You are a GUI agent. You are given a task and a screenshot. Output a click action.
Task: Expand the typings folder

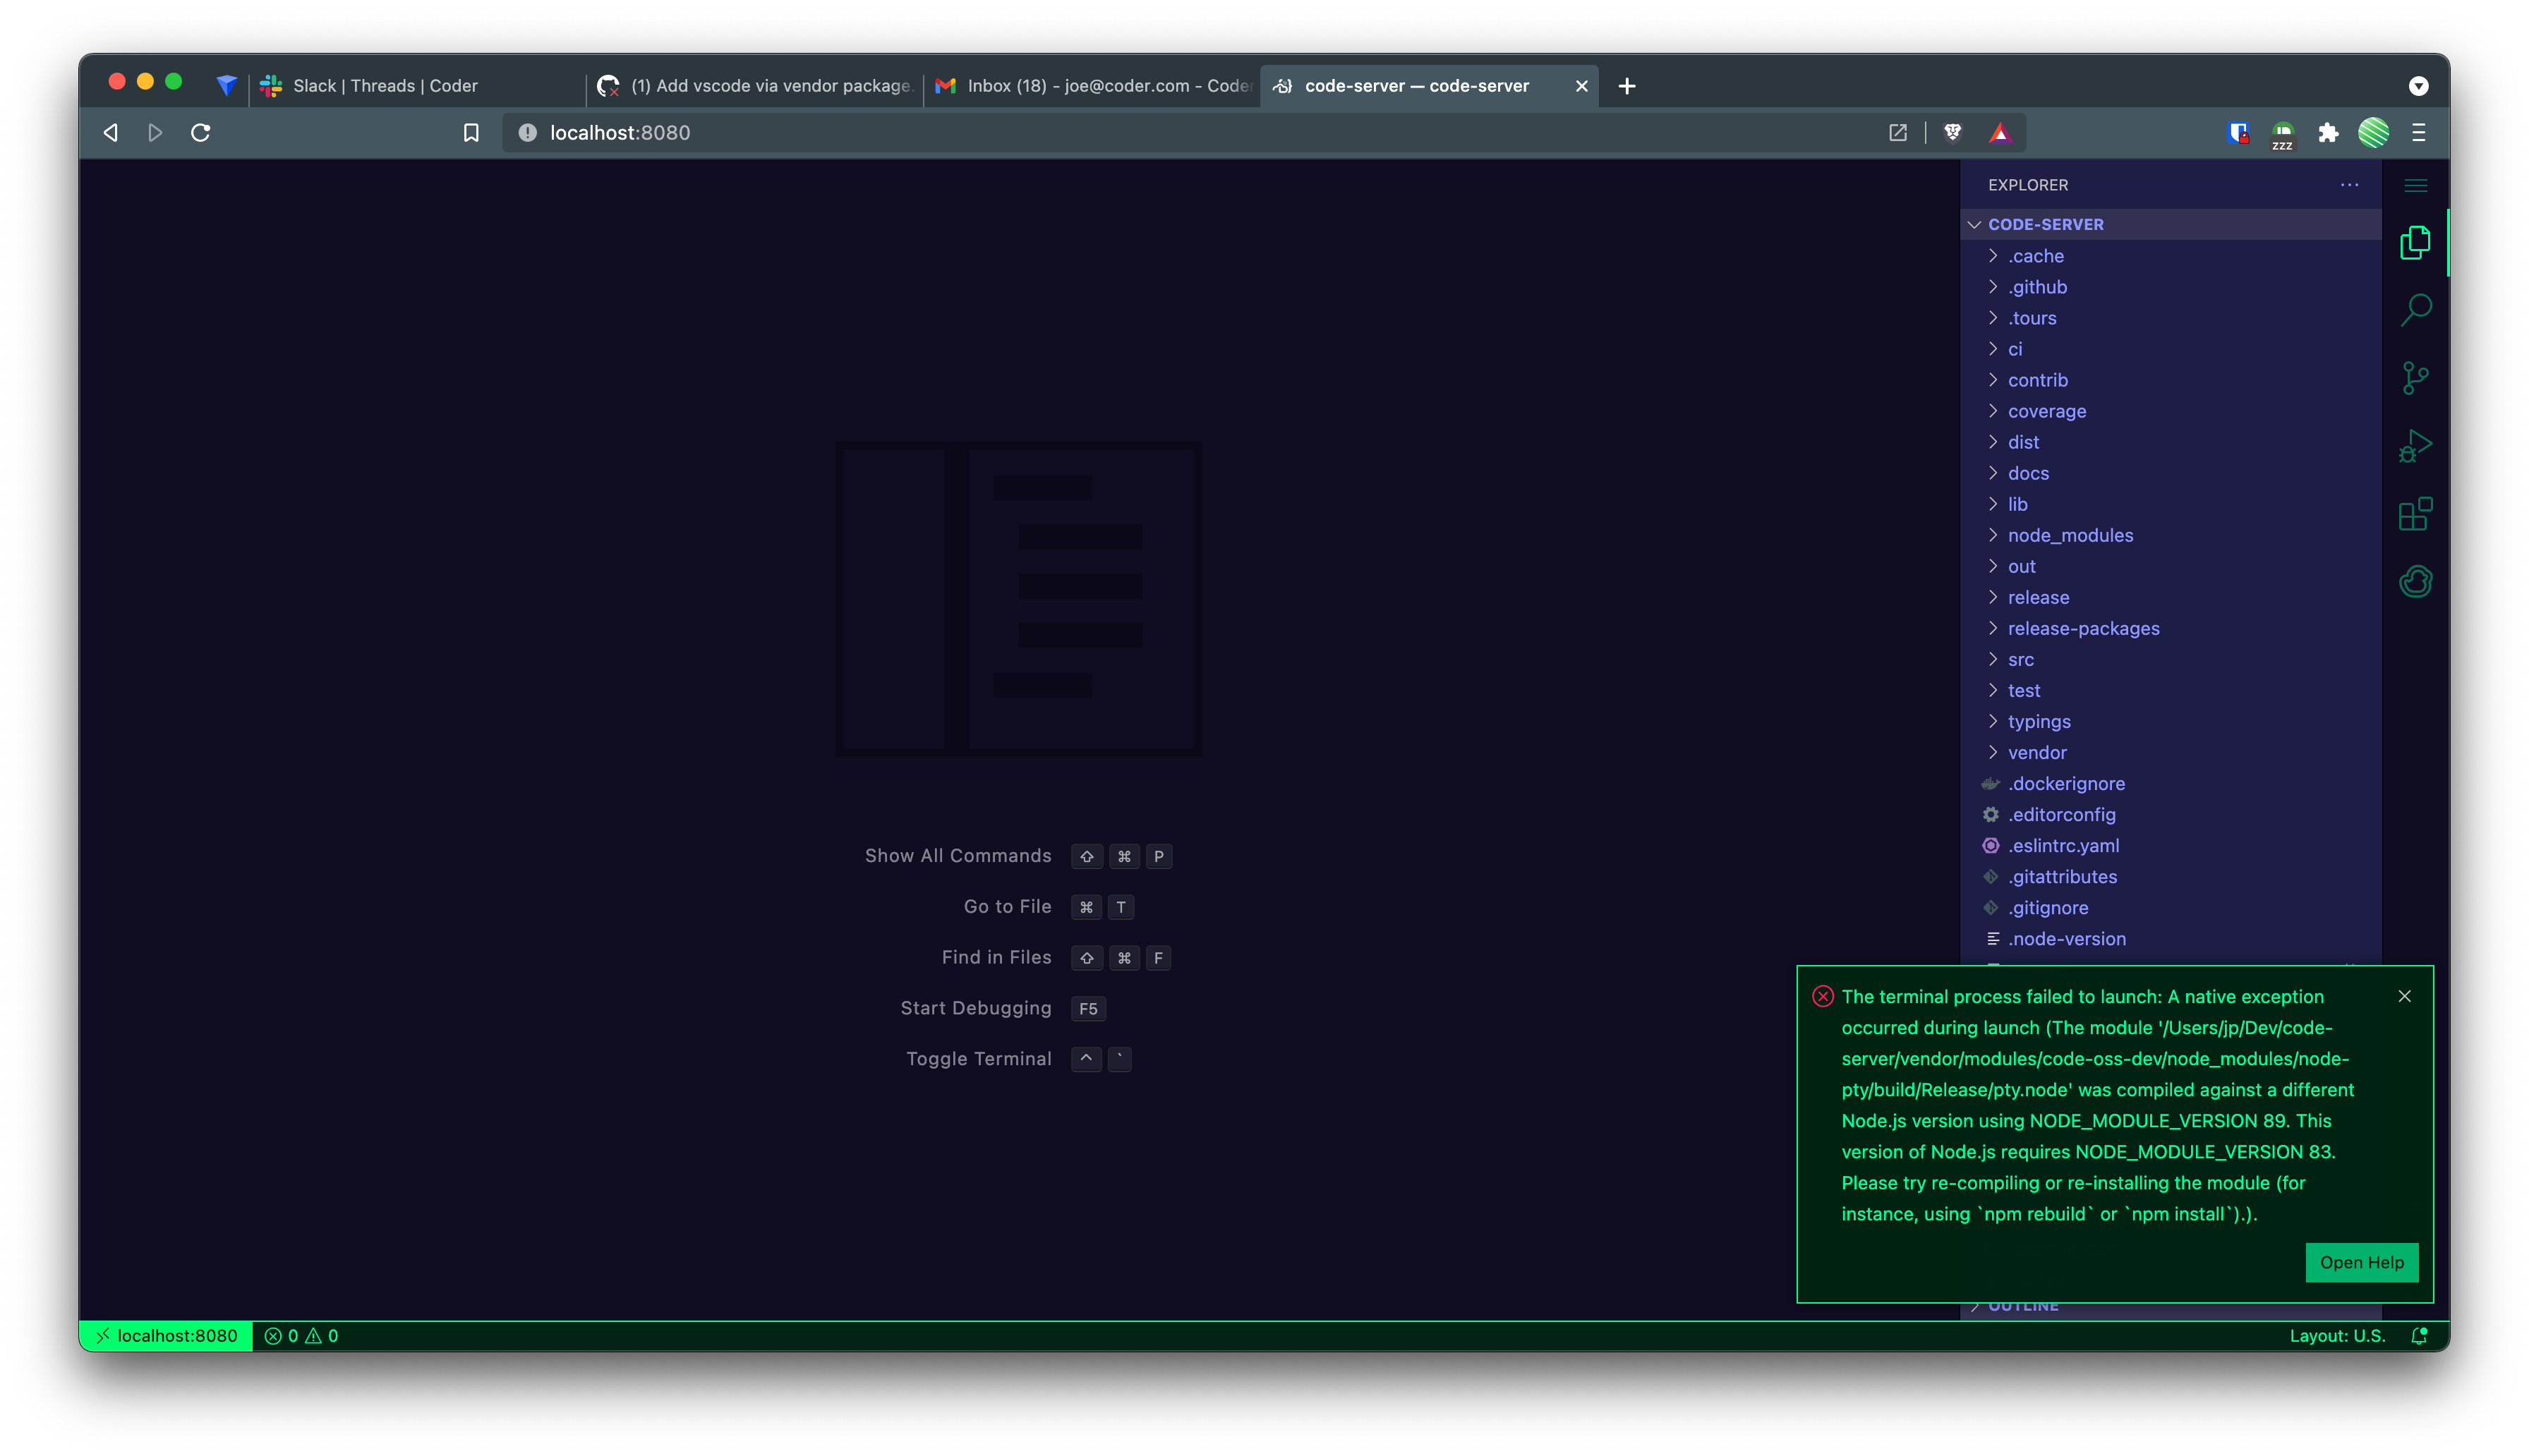tap(2170, 721)
